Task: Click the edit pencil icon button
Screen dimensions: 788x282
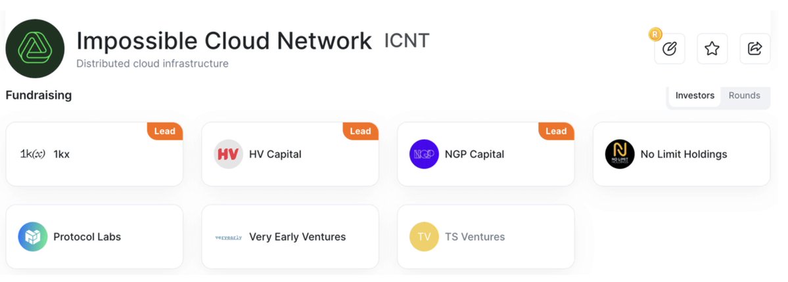Action: [x=670, y=49]
